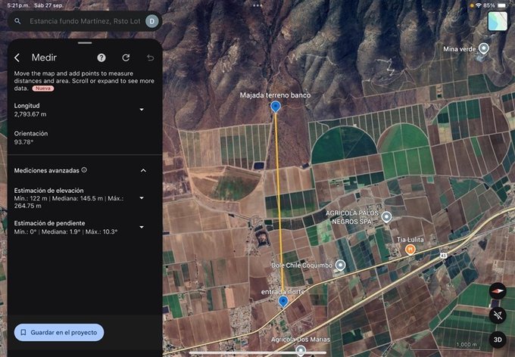The height and width of the screenshot is (357, 515).
Task: Open the Estimación de elevación dropdown
Action: click(x=142, y=197)
